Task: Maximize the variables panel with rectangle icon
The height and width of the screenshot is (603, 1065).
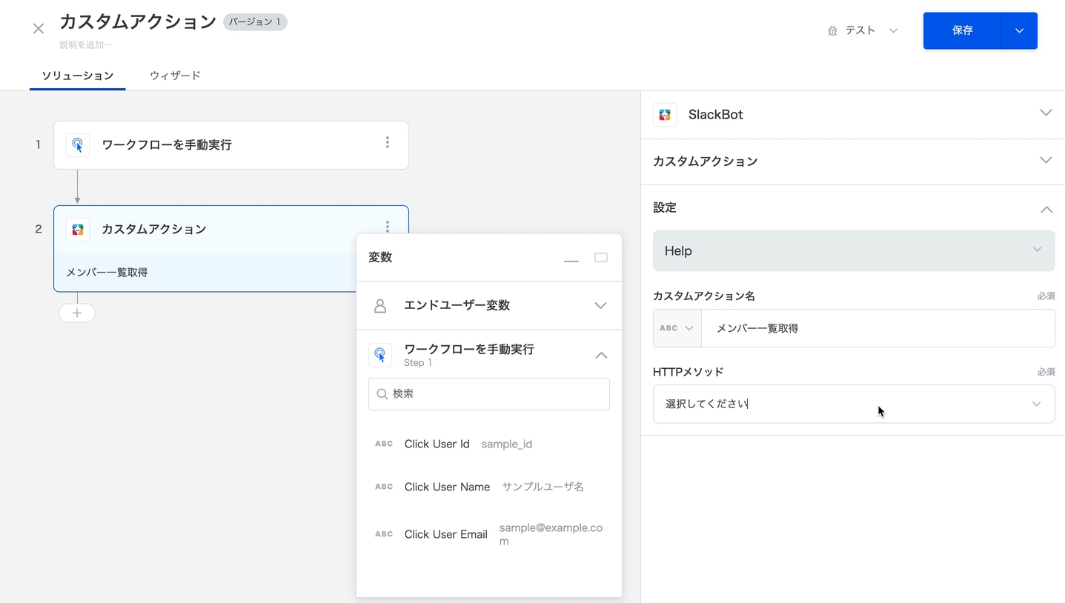Action: (600, 258)
